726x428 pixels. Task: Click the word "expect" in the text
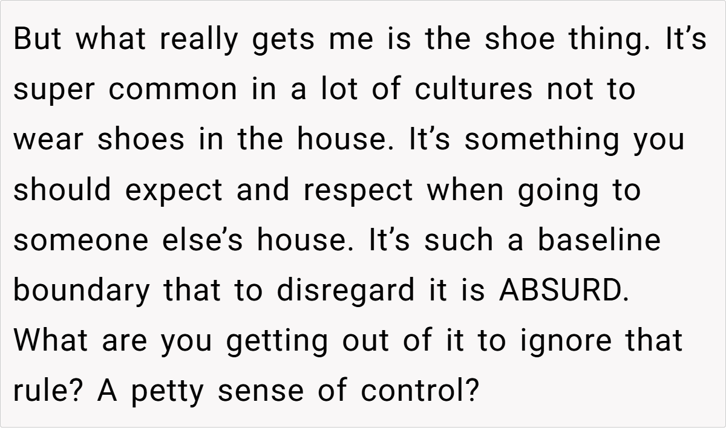point(174,191)
